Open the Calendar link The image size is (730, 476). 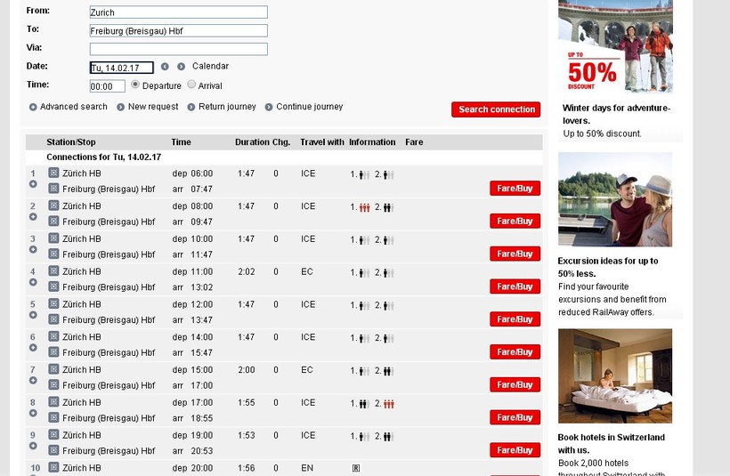[x=210, y=66]
